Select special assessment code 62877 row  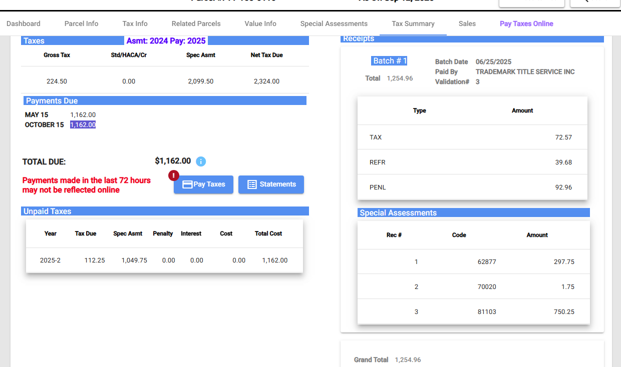click(473, 261)
